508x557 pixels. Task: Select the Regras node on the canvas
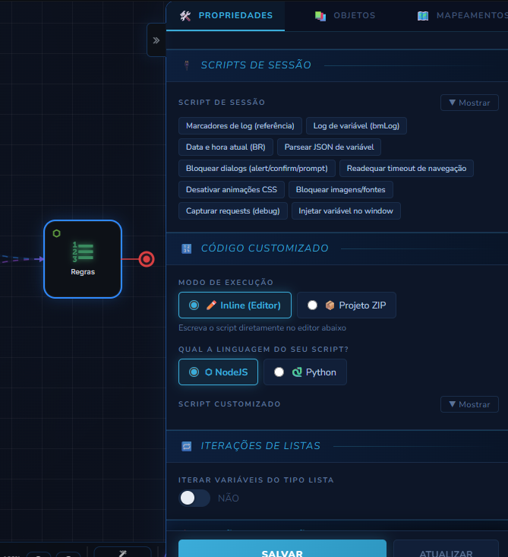(83, 259)
